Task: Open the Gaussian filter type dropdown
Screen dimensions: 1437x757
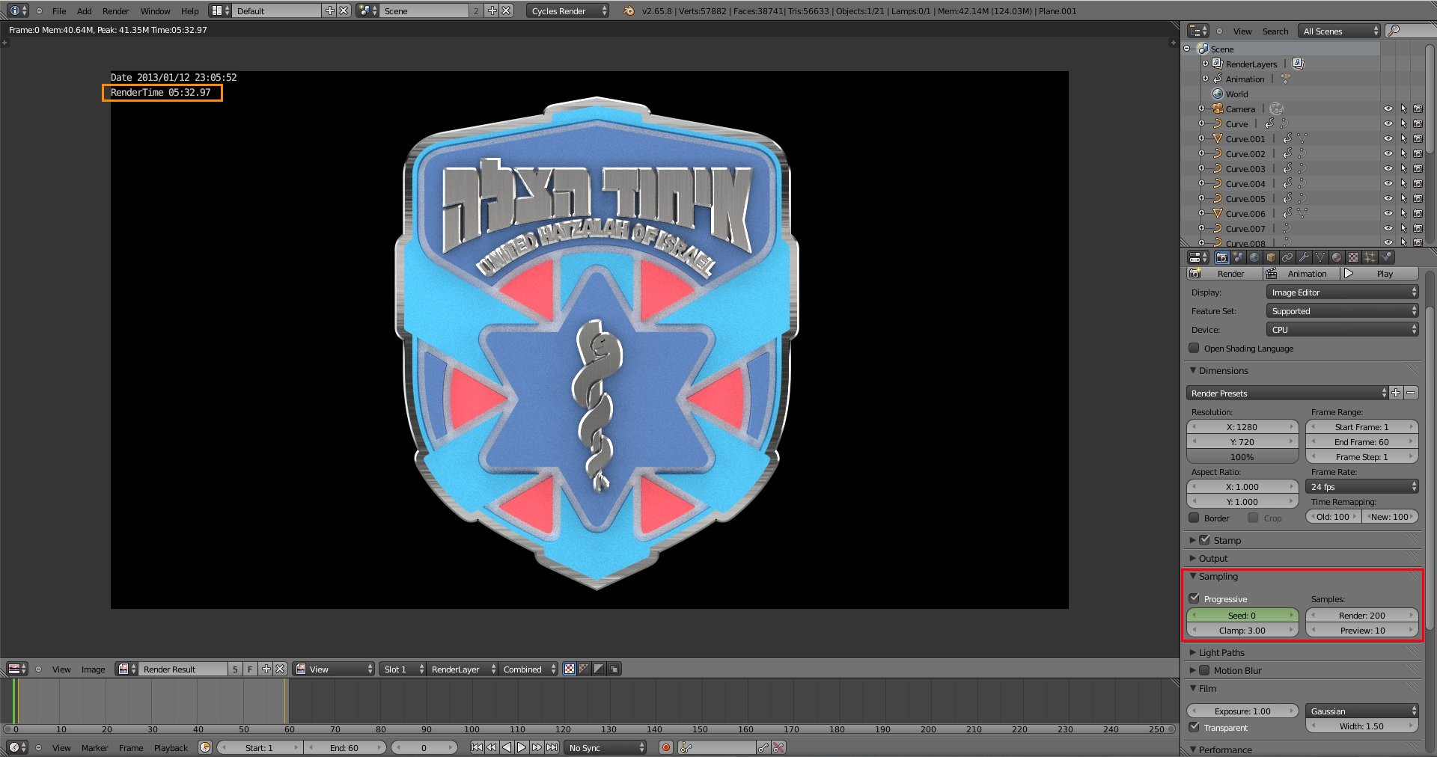Action: tap(1362, 711)
